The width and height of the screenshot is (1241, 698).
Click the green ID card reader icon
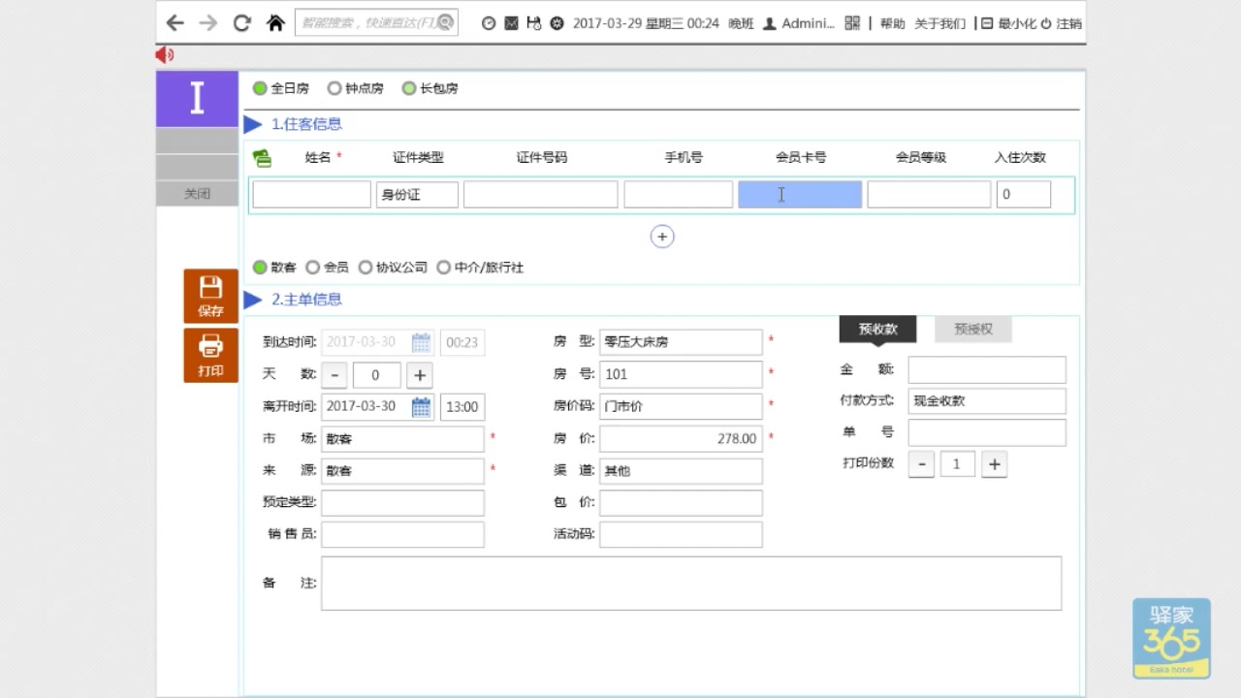click(x=262, y=158)
